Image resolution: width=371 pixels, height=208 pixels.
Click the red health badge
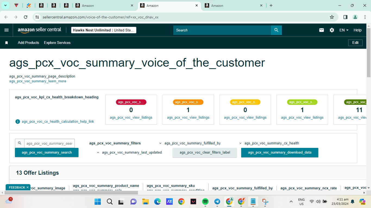click(x=131, y=102)
